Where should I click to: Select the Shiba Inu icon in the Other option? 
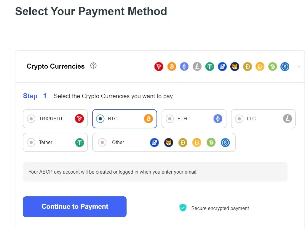(168, 142)
